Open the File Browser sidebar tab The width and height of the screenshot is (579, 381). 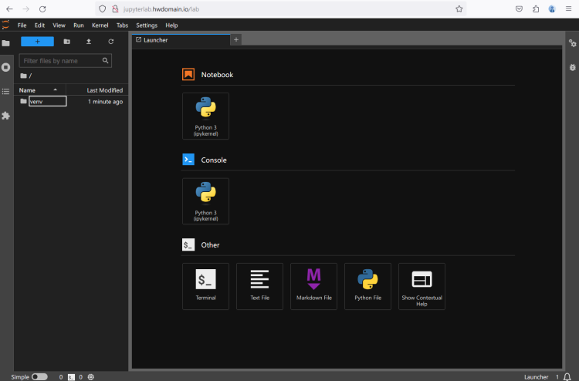6,43
